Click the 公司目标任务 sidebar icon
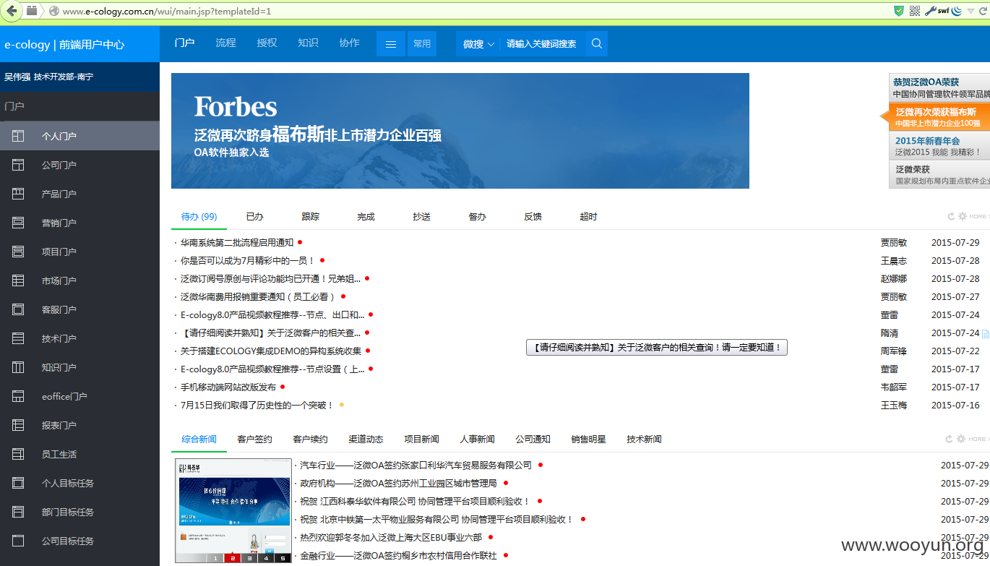Viewport: 990px width, 566px height. (18, 541)
